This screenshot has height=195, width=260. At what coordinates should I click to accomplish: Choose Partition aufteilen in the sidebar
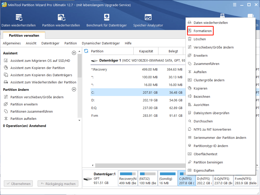click(23, 119)
